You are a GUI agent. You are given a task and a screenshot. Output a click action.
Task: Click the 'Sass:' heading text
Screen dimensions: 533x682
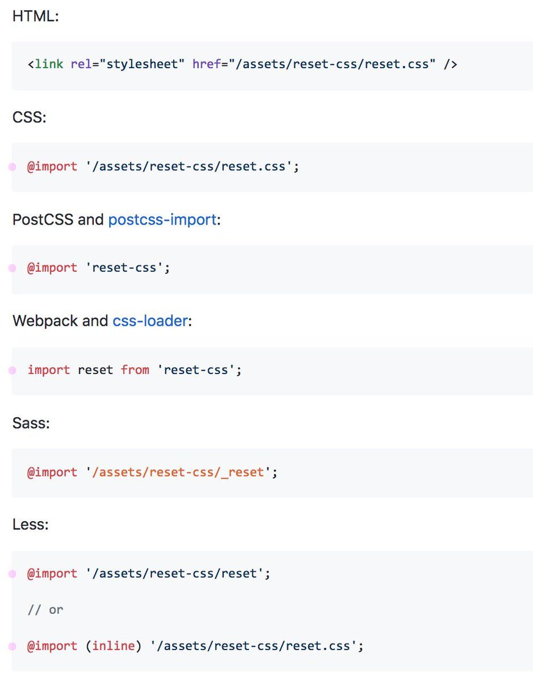pos(31,423)
